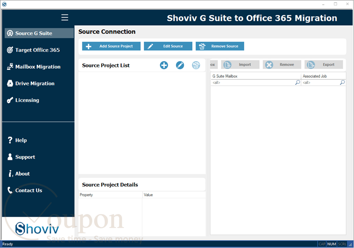Image resolution: width=354 pixels, height=248 pixels.
Task: Click Import mailbox button
Action: pyautogui.click(x=240, y=65)
